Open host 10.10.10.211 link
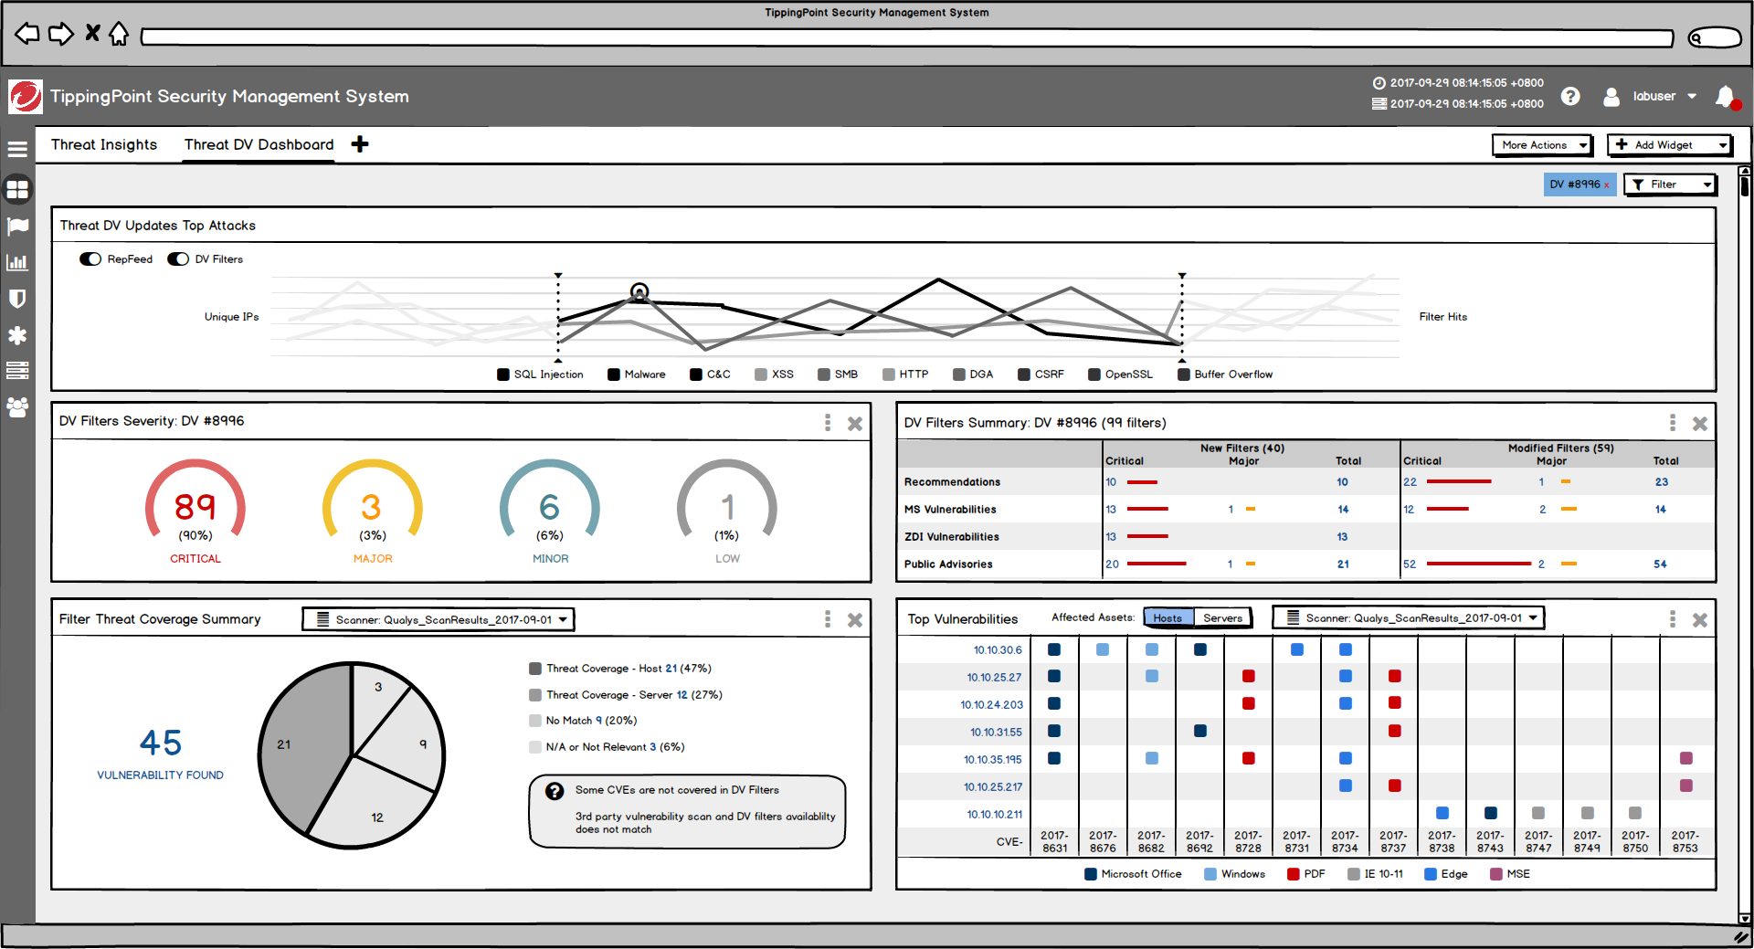The image size is (1754, 949). click(x=995, y=815)
